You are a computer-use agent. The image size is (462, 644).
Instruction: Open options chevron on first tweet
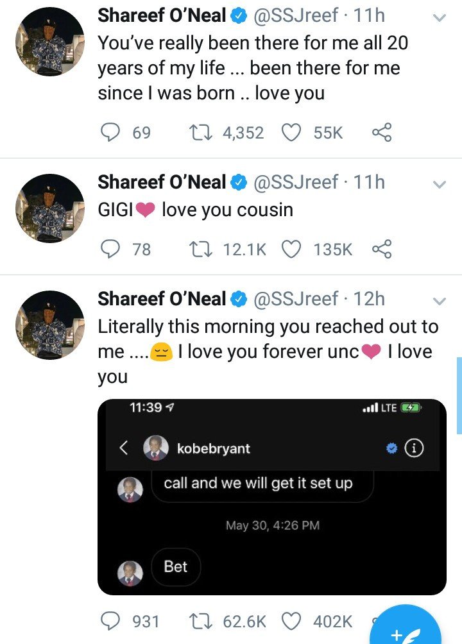click(x=440, y=18)
